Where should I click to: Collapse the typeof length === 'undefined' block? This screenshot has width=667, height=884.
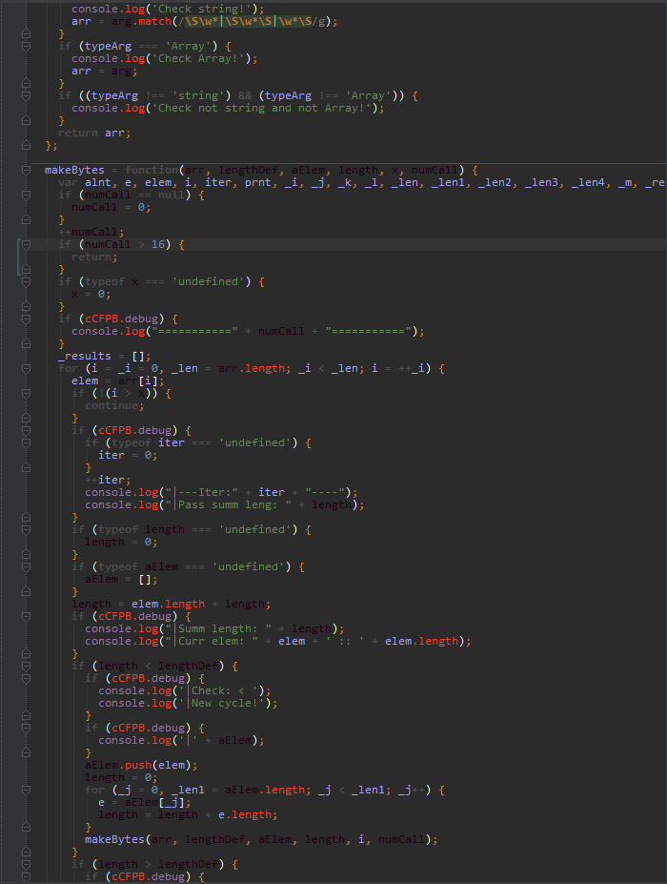pos(26,529)
